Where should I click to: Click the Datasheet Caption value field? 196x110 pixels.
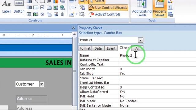pos(157,60)
